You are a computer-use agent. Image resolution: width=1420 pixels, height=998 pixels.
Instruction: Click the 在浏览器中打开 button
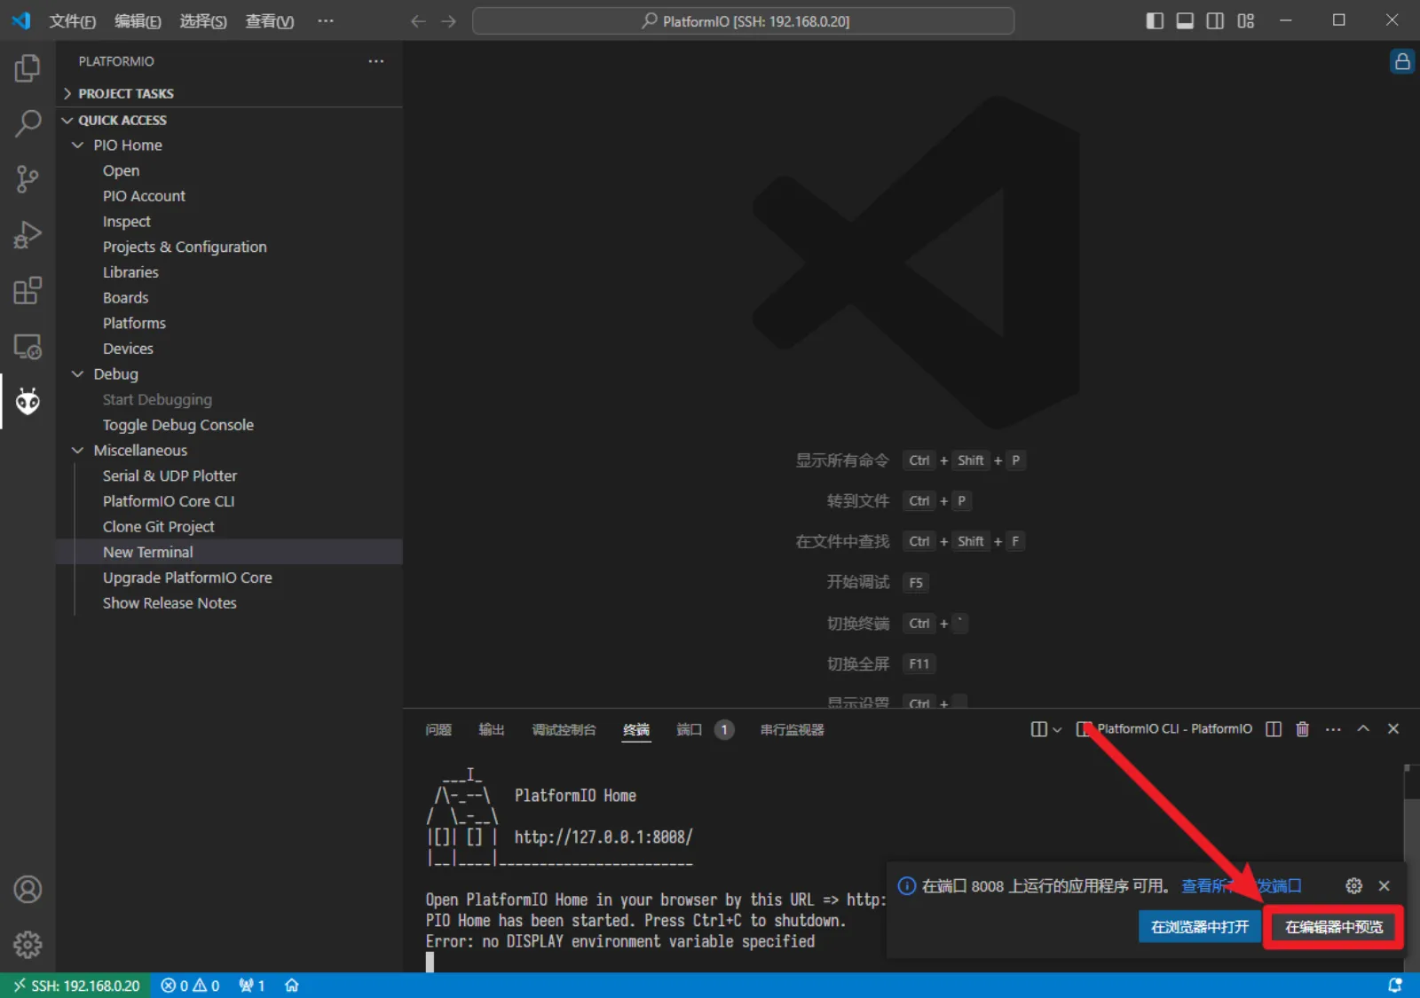pyautogui.click(x=1198, y=926)
